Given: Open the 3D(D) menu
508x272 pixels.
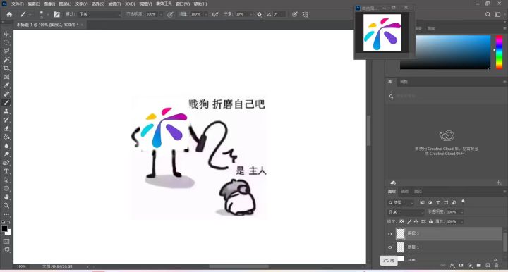Looking at the screenshot, I should point(130,4).
